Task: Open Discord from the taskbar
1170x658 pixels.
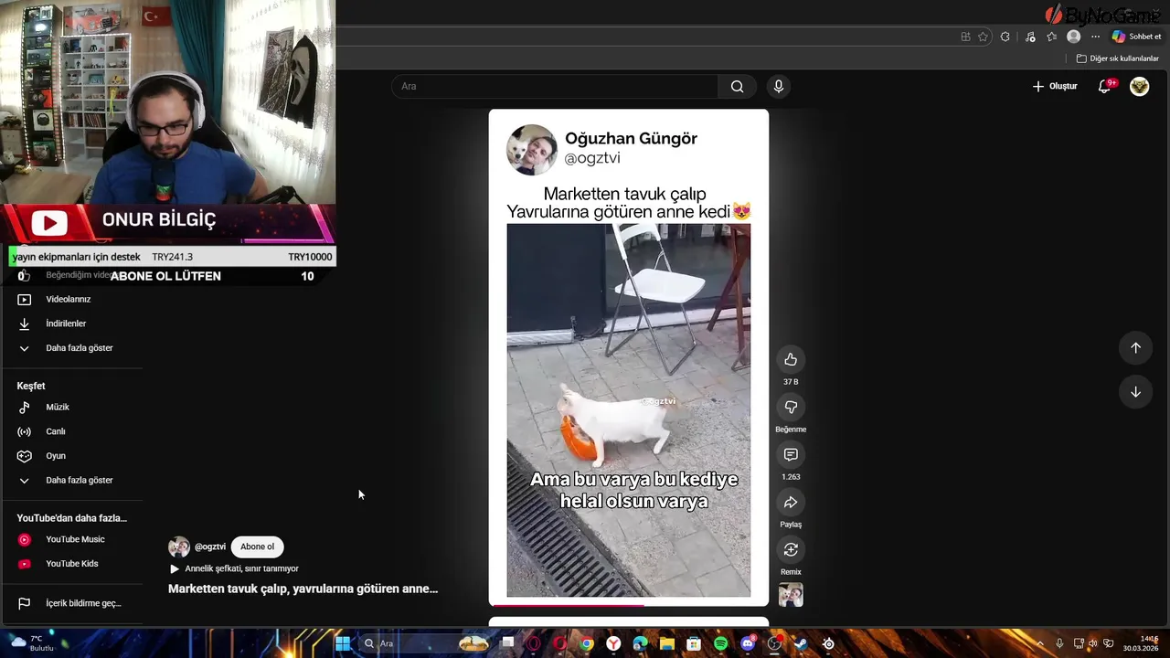Action: pyautogui.click(x=748, y=643)
